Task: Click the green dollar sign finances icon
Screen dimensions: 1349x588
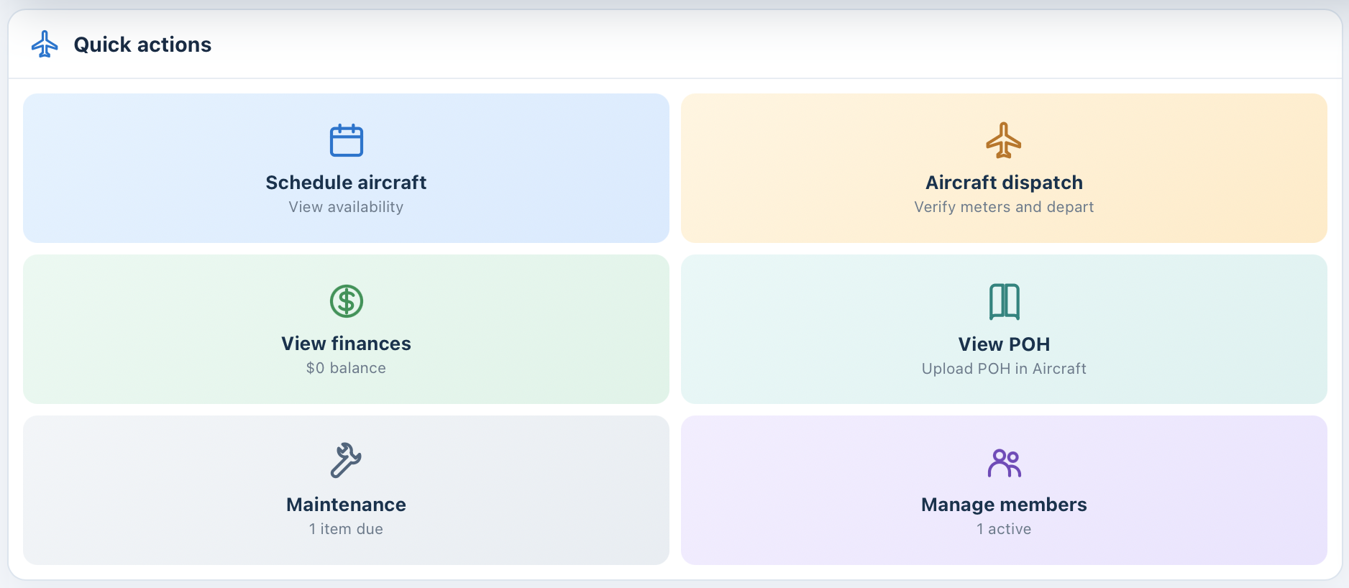Action: (x=346, y=301)
